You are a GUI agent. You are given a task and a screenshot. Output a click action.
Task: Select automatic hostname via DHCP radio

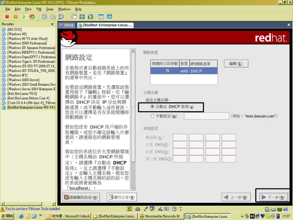click(152, 106)
